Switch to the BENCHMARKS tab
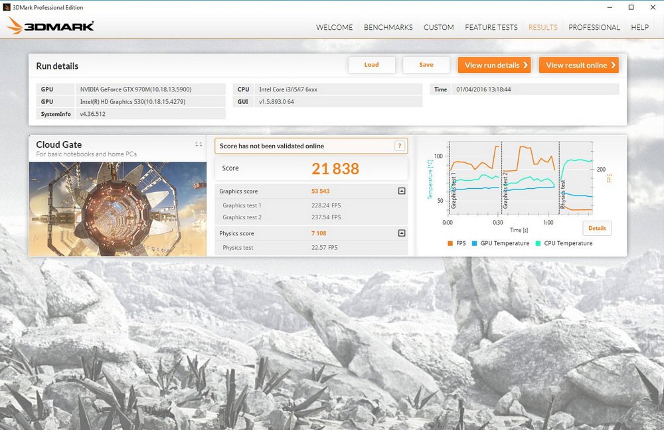Screen dimensions: 664x430 (x=388, y=27)
